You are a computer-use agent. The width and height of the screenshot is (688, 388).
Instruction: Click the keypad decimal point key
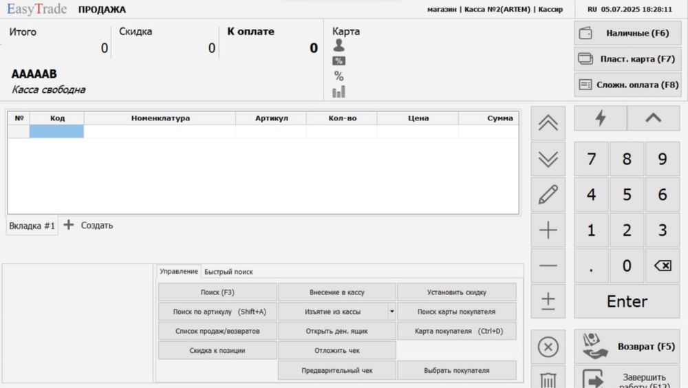pos(592,266)
